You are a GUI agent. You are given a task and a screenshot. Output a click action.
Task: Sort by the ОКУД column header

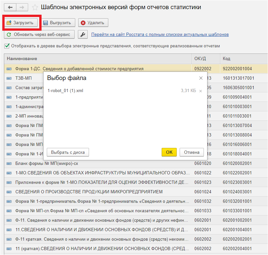click(205, 59)
